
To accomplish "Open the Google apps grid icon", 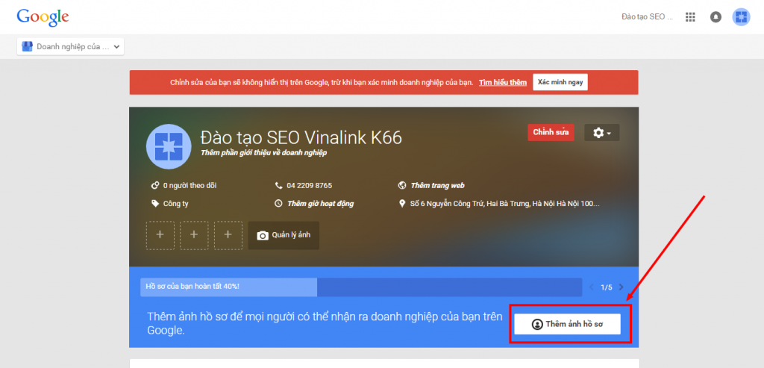I will (690, 16).
